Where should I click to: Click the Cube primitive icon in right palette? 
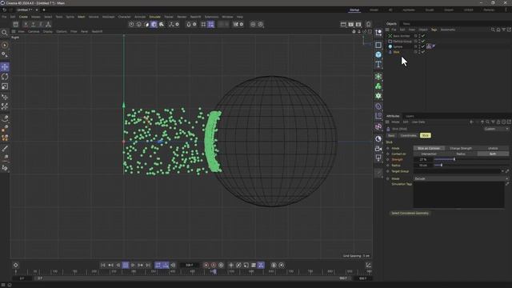pos(378,54)
